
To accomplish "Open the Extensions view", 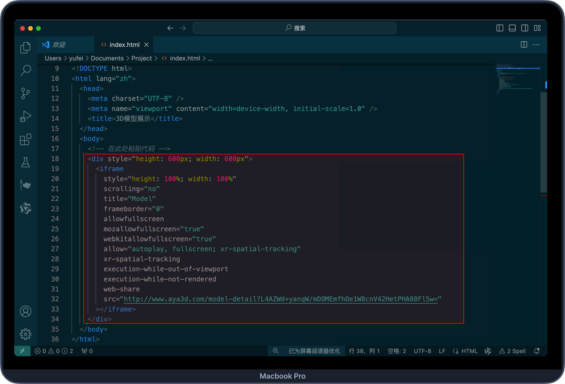I will click(25, 140).
